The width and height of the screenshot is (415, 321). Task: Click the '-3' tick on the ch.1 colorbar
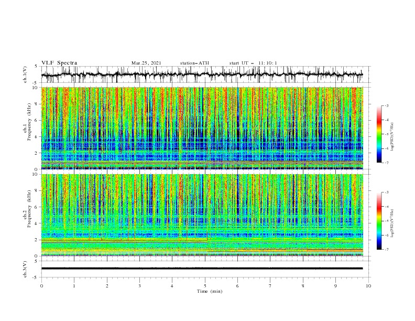pos(387,105)
